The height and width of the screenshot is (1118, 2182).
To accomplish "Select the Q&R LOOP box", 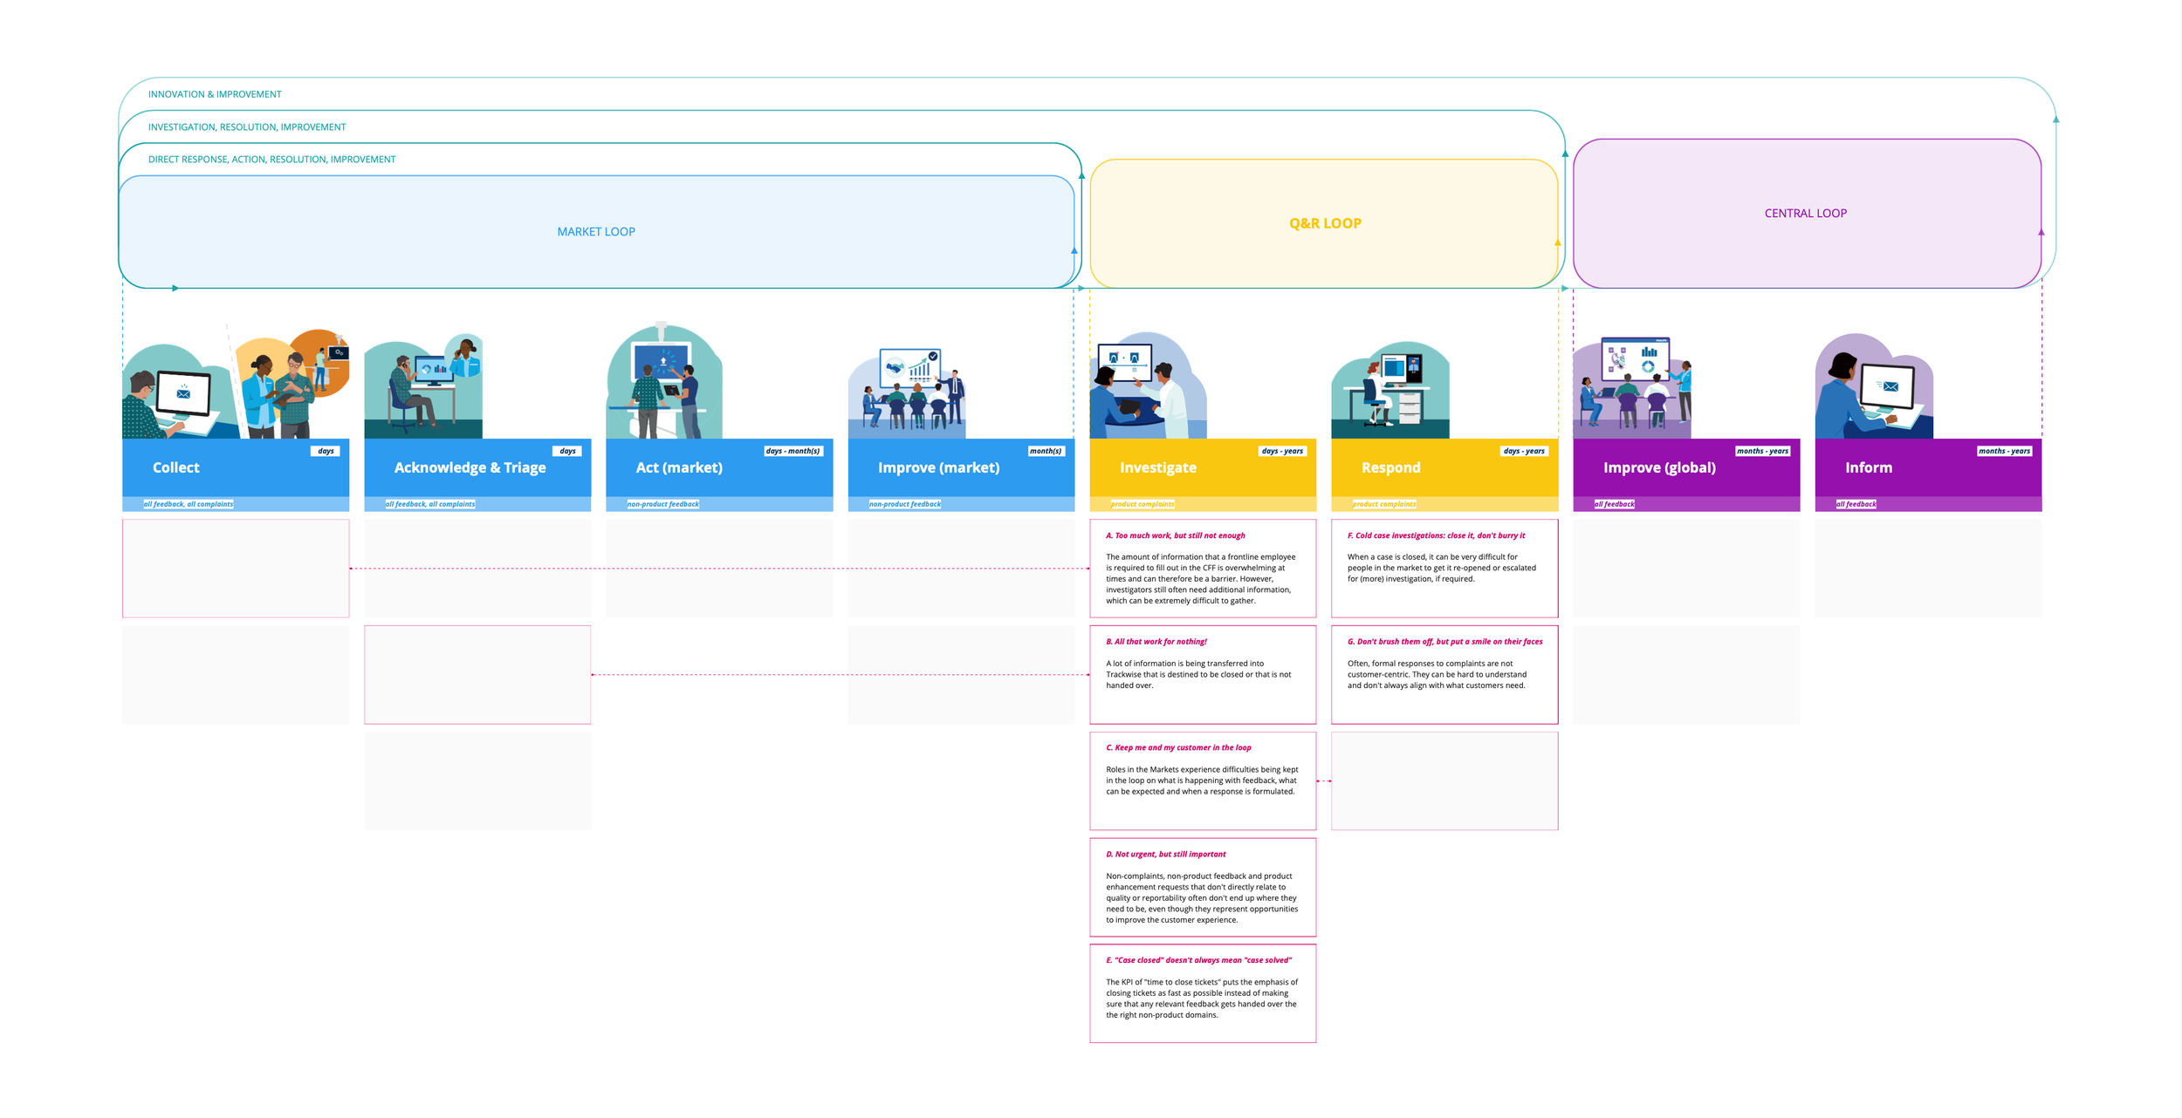I will click(x=1324, y=223).
